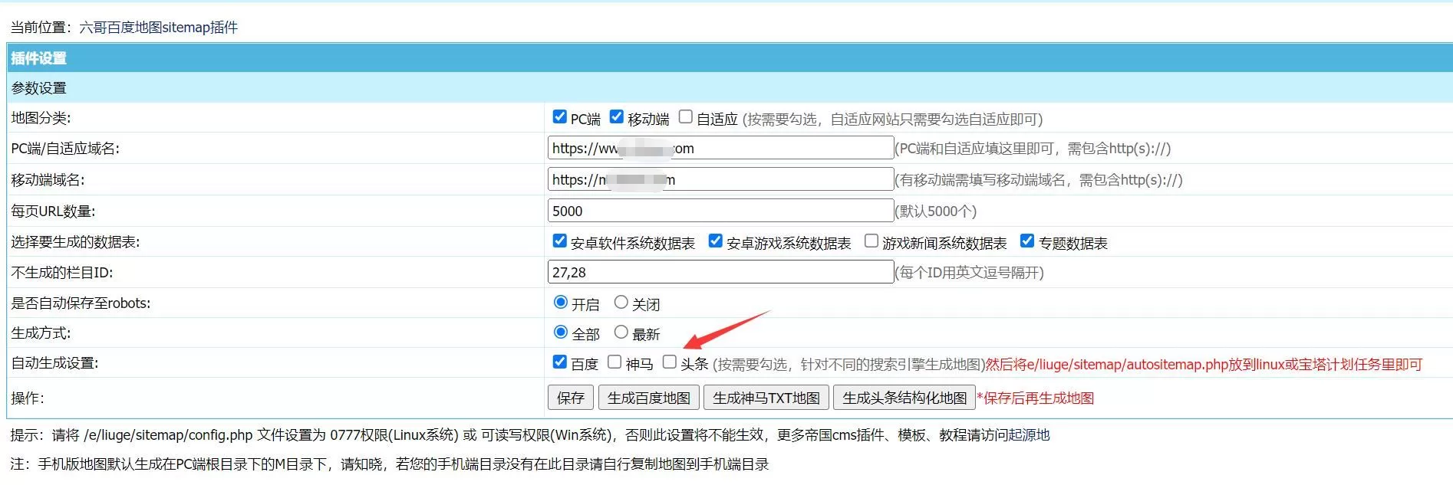Select 关闭 for robots auto-save
This screenshot has height=485, width=1453.
[621, 303]
